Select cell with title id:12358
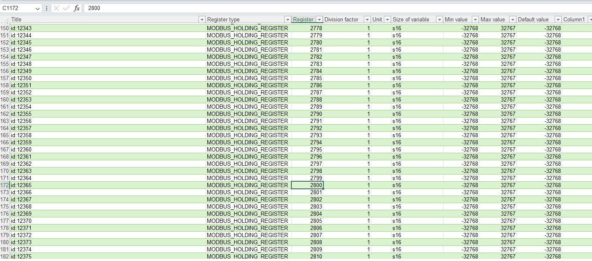The width and height of the screenshot is (592, 261). pos(108,135)
